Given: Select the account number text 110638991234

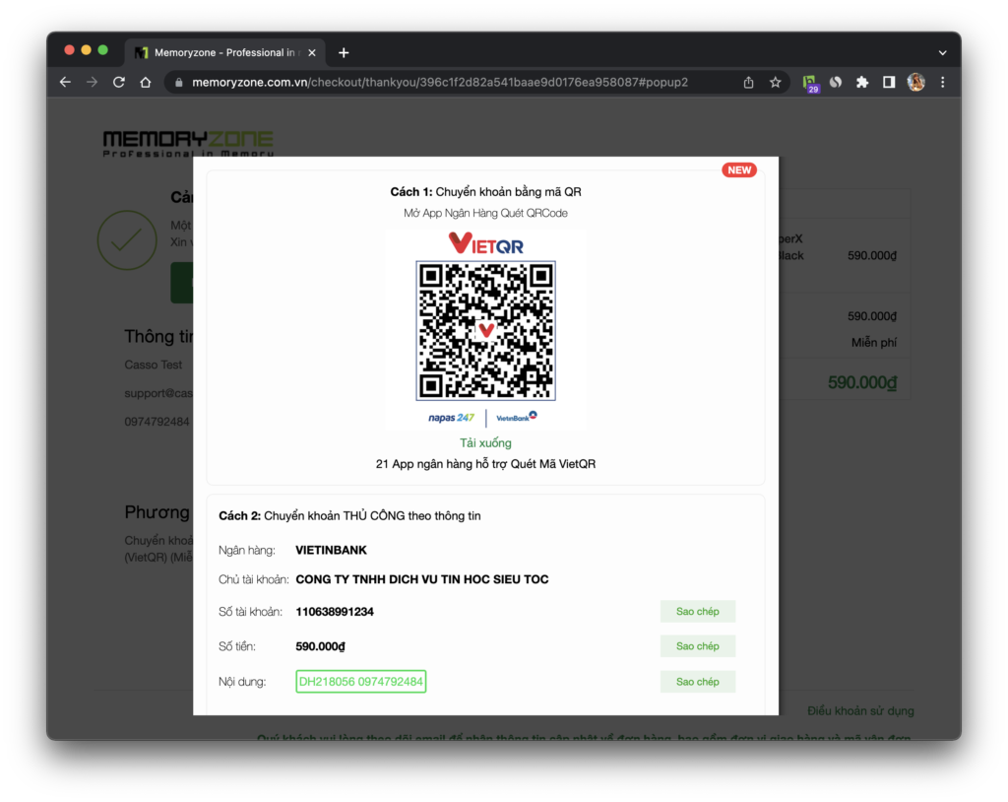Looking at the screenshot, I should pyautogui.click(x=335, y=612).
